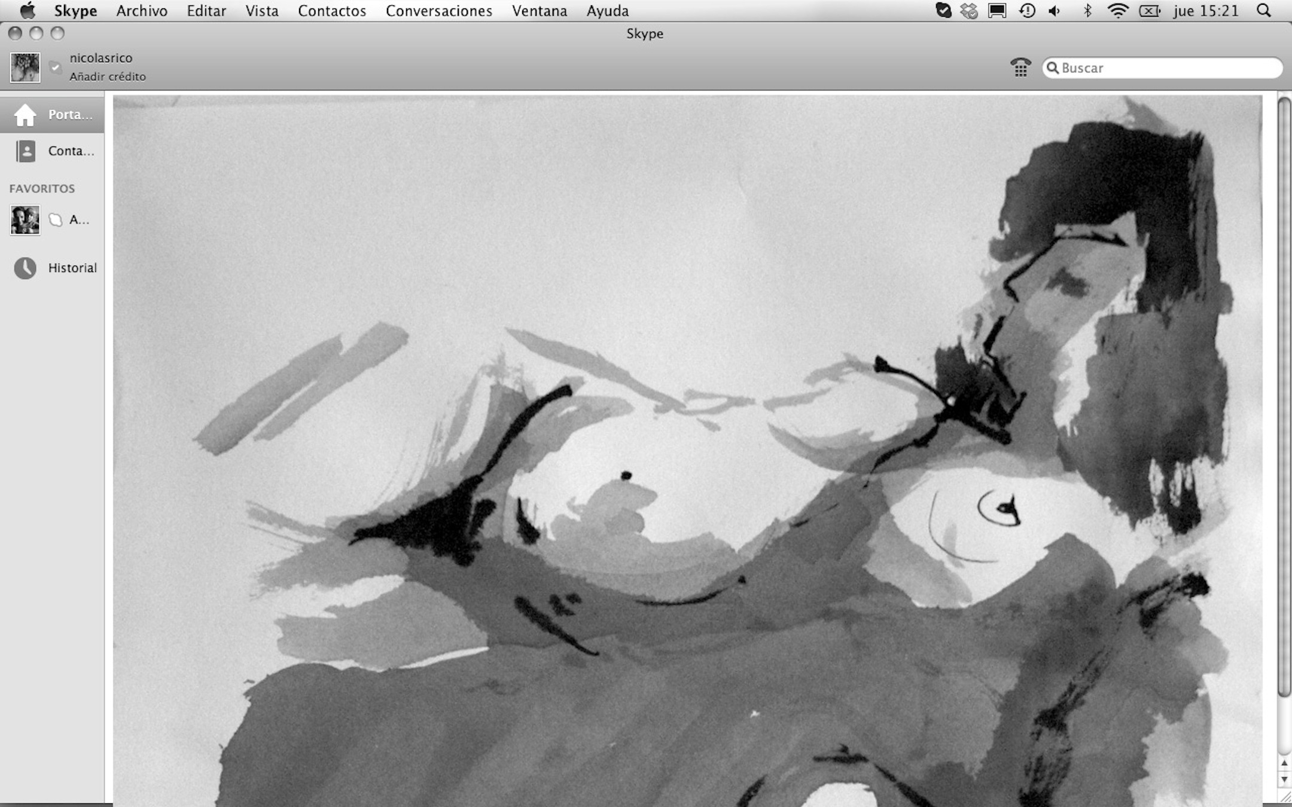Open the Time Machine menu bar icon
Image resolution: width=1292 pixels, height=807 pixels.
click(x=1027, y=11)
